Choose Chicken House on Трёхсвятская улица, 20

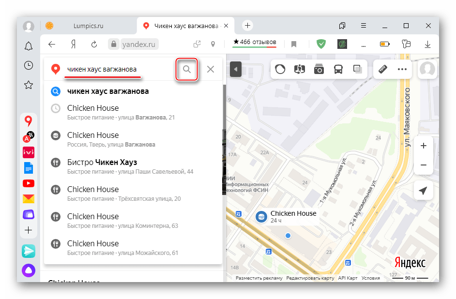click(133, 193)
